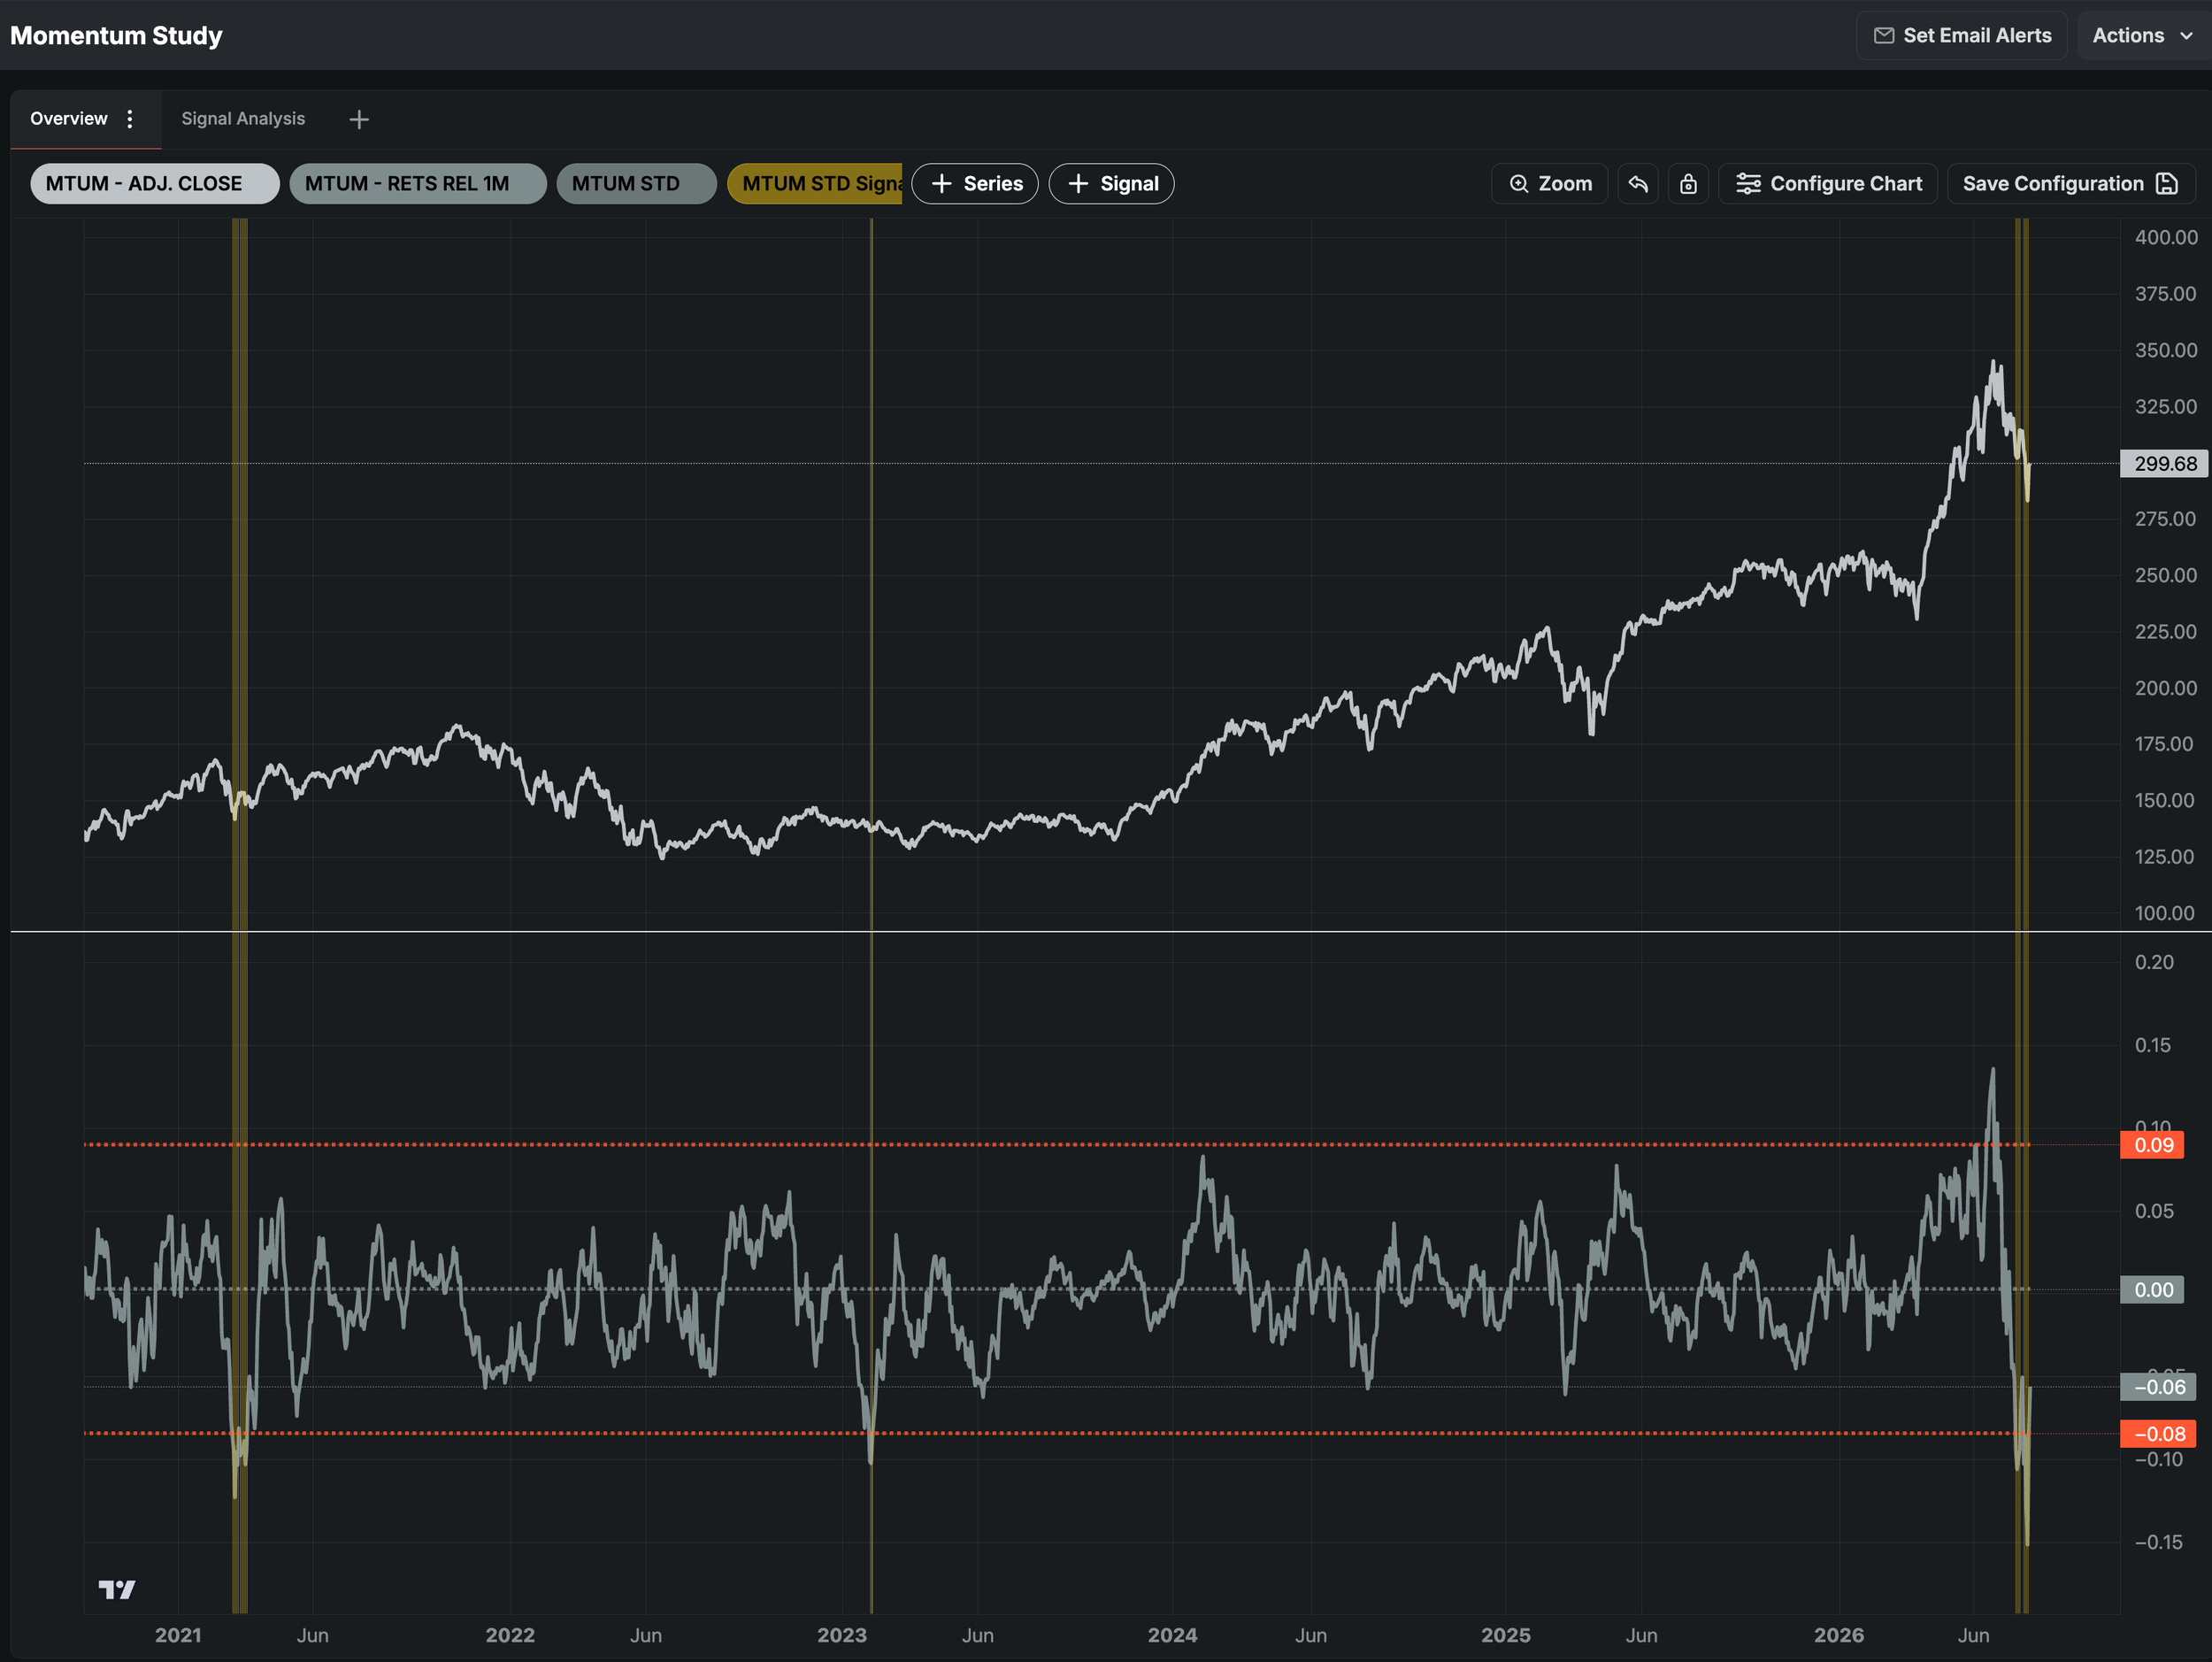This screenshot has height=1662, width=2212.
Task: Select the Overview tab
Action: [x=69, y=119]
